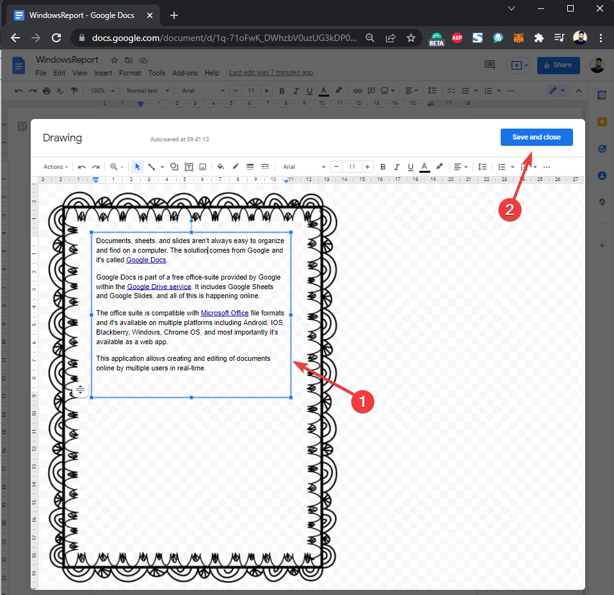
Task: Click the Google Docs hyperlink
Action: point(146,260)
